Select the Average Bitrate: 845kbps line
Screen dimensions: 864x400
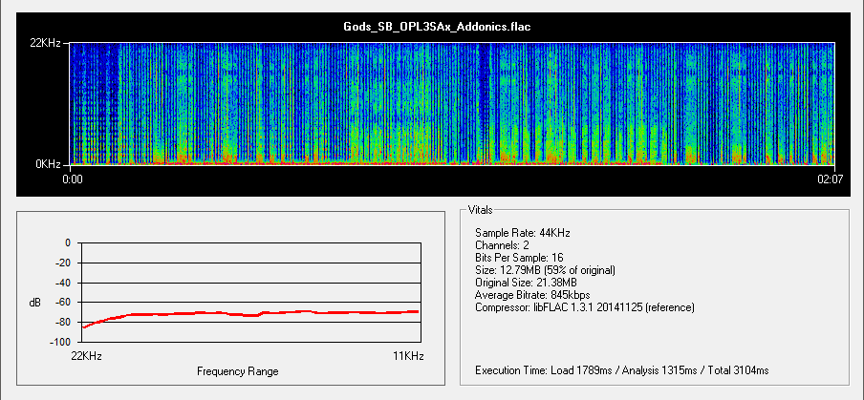point(531,295)
